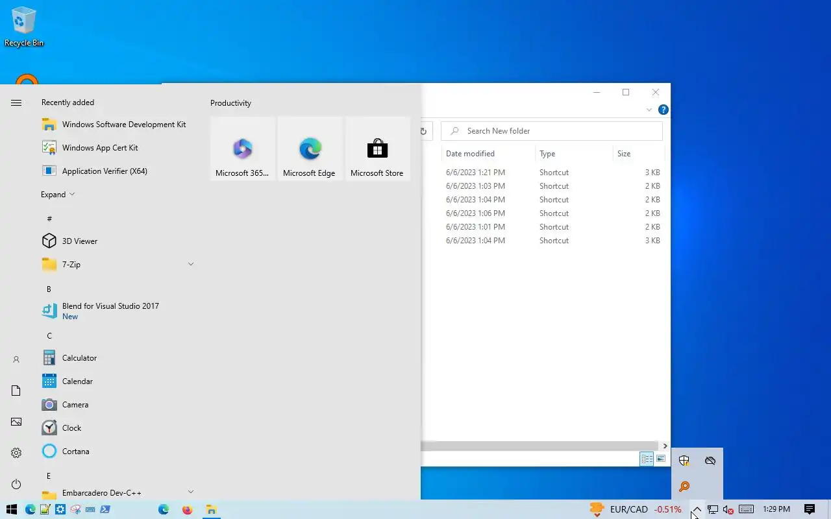Click the B letter header
Viewport: 831px width, 519px height.
pyautogui.click(x=49, y=289)
